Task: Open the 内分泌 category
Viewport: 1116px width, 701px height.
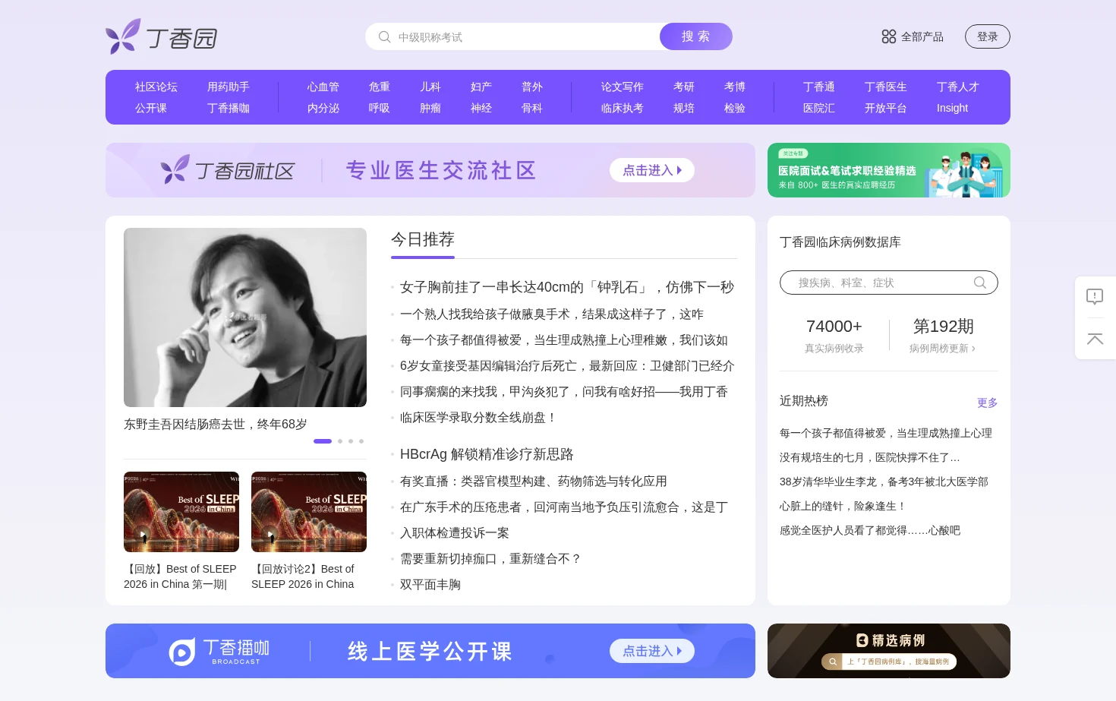Action: (x=323, y=108)
